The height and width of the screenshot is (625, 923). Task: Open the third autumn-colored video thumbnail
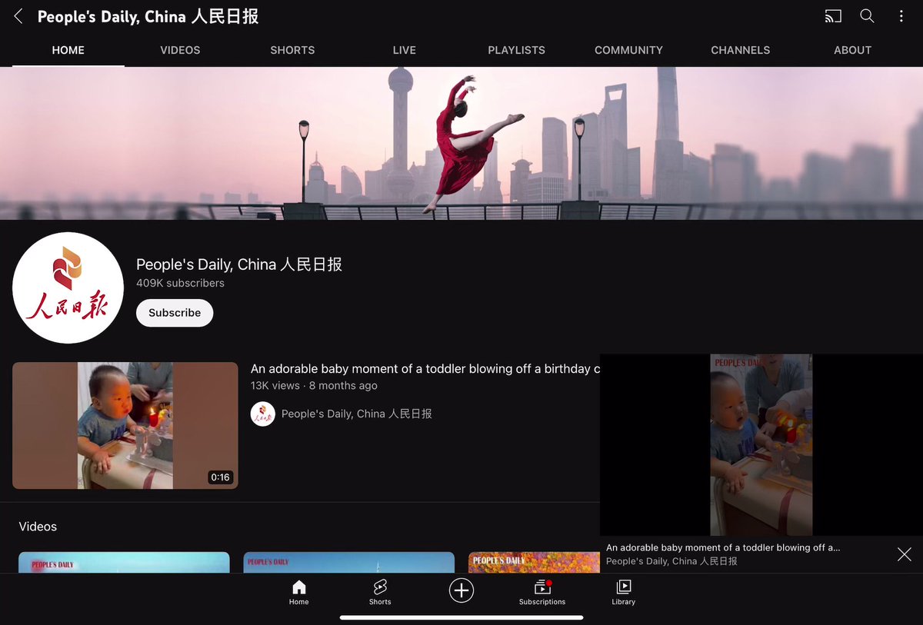[534, 562]
